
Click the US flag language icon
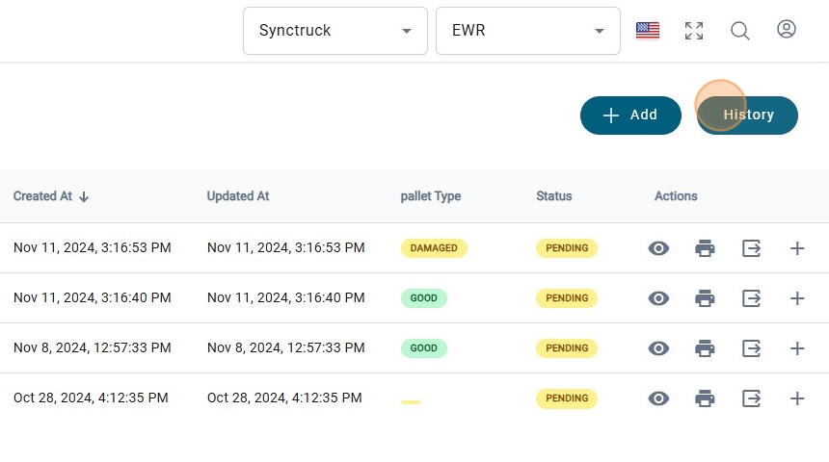click(x=648, y=31)
